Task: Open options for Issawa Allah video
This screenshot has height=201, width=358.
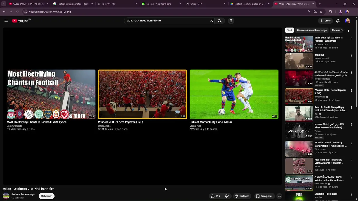Action: pyautogui.click(x=351, y=125)
